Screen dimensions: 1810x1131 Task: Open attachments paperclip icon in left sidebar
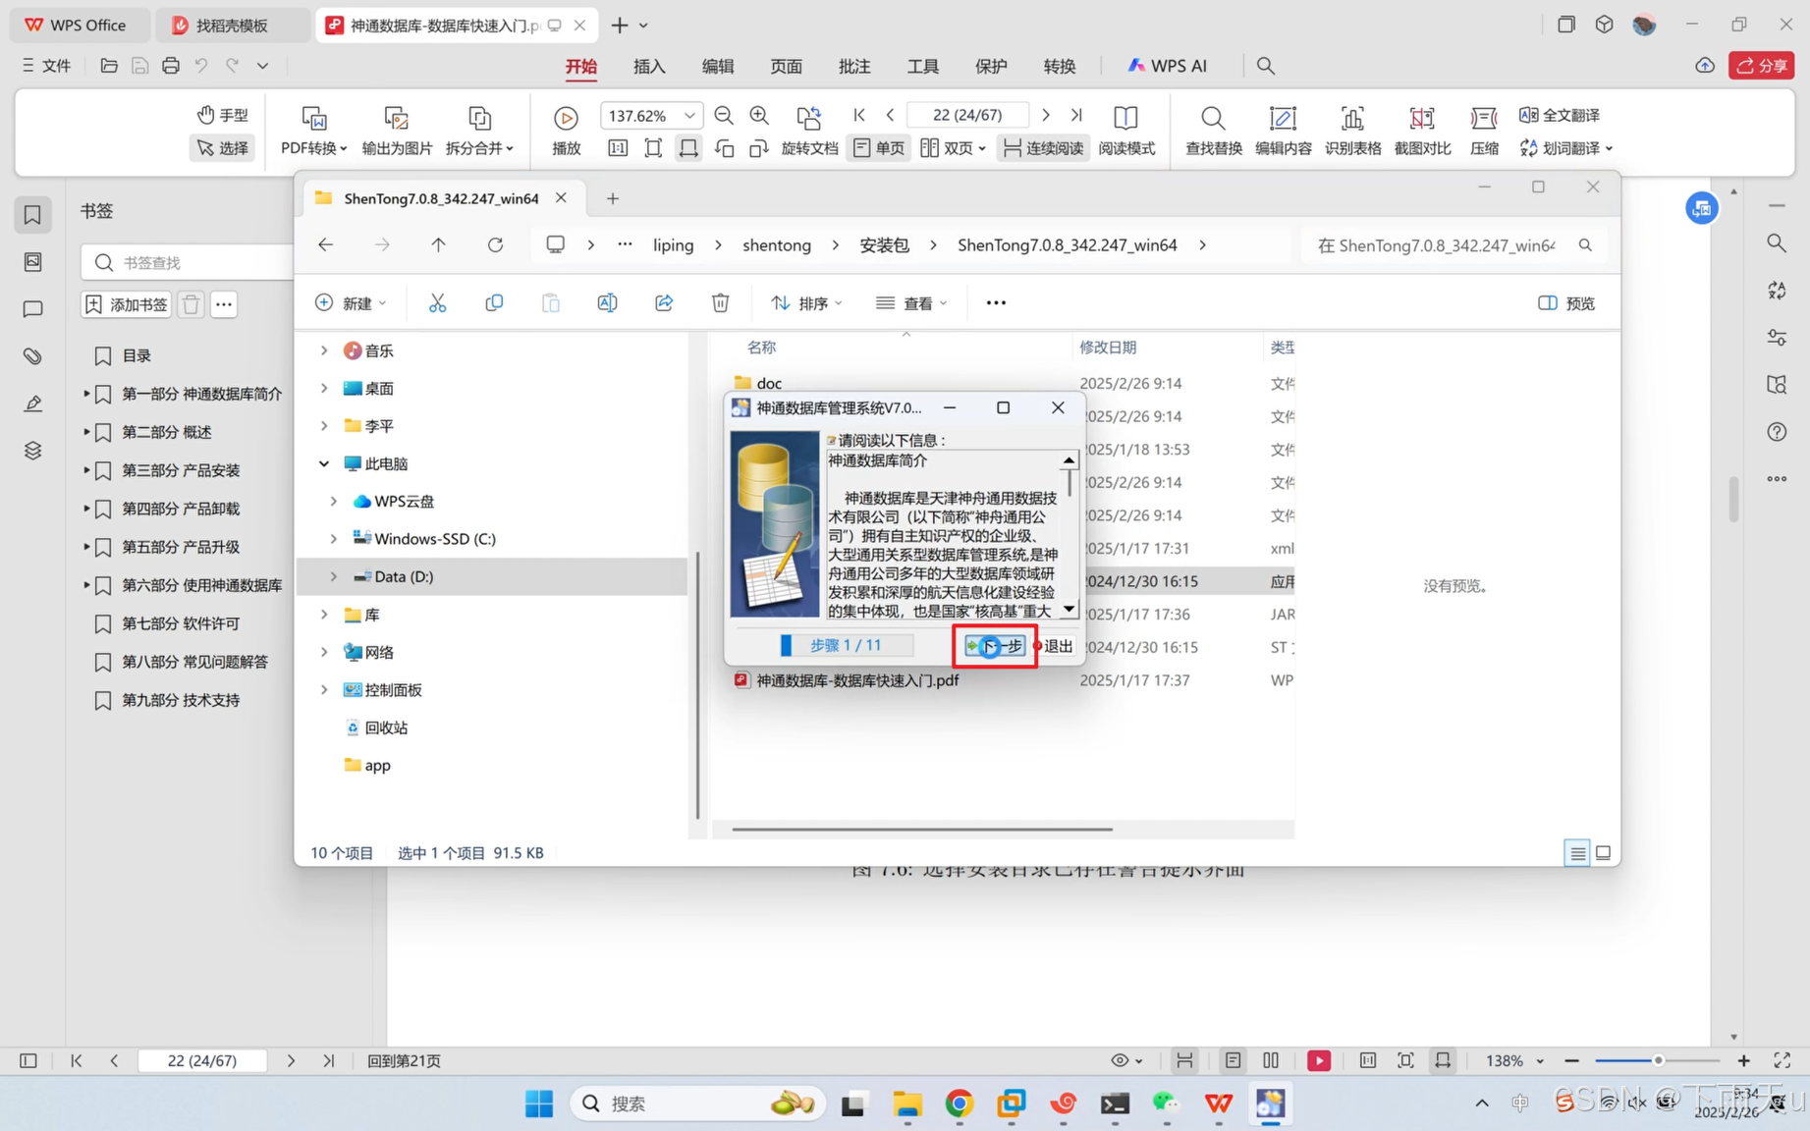click(x=32, y=356)
